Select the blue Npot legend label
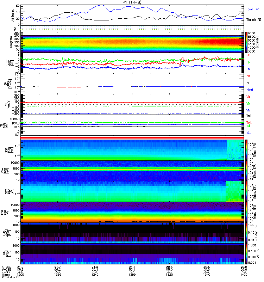 pyautogui.click(x=250, y=90)
